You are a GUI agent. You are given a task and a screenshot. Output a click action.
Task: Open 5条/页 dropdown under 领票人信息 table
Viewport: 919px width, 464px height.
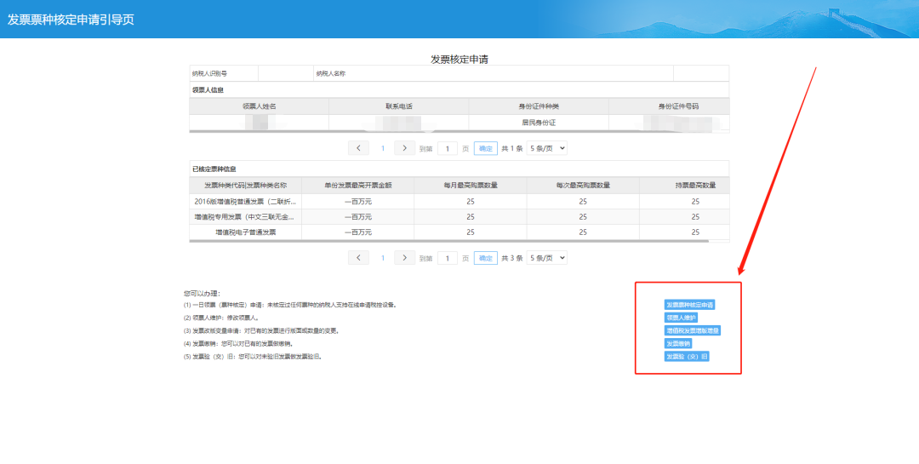coord(546,148)
